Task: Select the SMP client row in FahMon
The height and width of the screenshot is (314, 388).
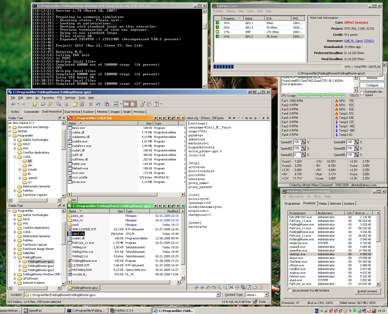Action: (x=259, y=32)
